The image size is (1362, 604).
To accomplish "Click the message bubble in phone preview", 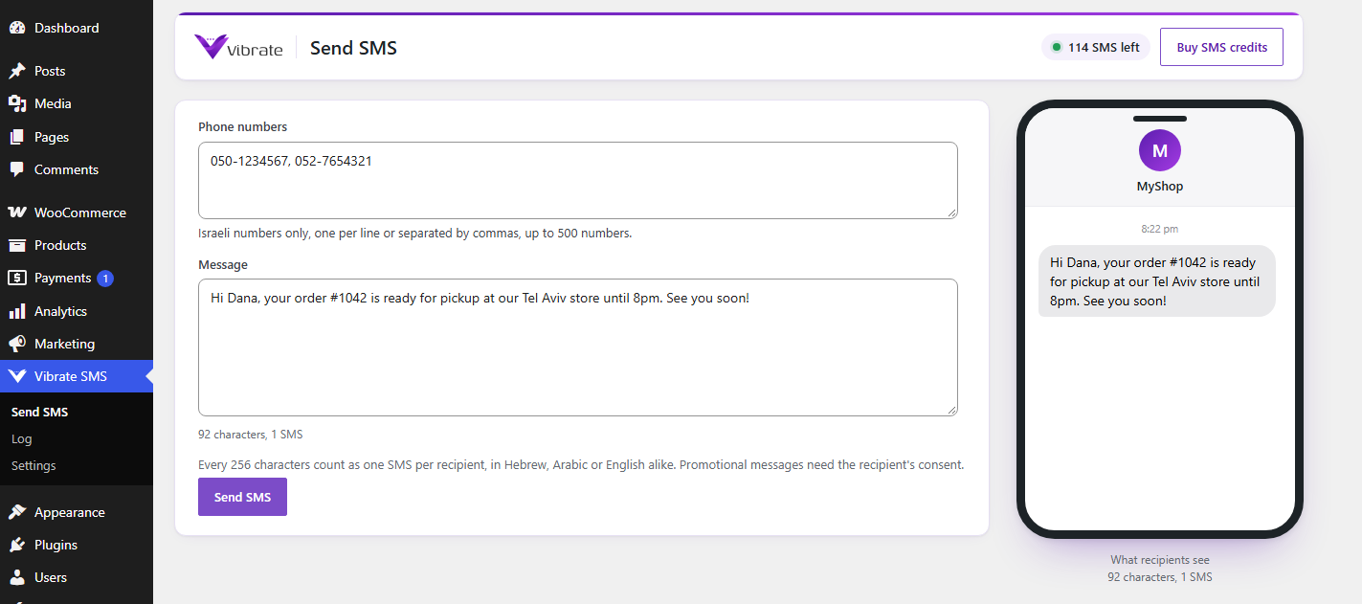I will tap(1156, 281).
